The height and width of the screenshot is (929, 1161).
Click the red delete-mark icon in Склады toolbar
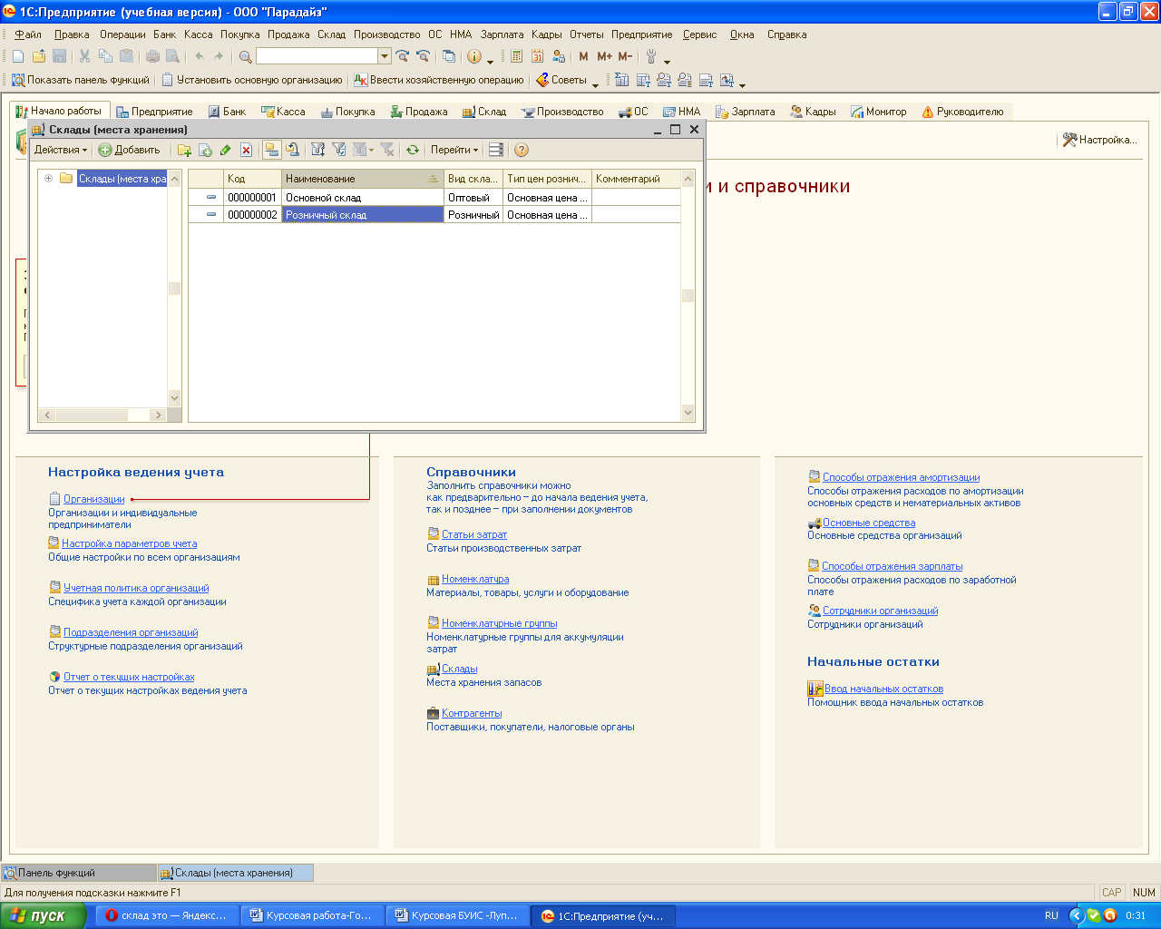click(246, 151)
